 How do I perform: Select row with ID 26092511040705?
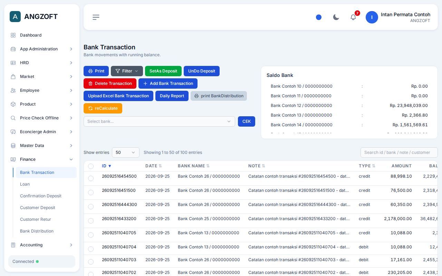tap(91, 235)
